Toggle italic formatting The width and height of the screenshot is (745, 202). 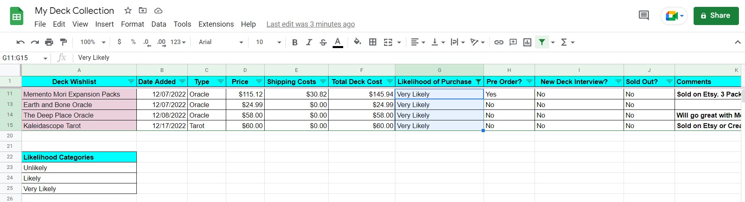click(309, 42)
